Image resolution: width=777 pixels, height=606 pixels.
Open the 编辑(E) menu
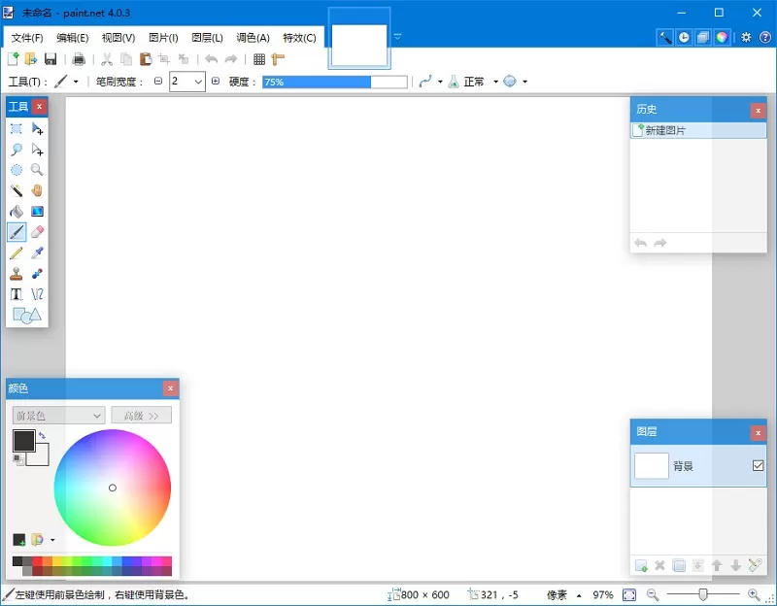pos(72,38)
